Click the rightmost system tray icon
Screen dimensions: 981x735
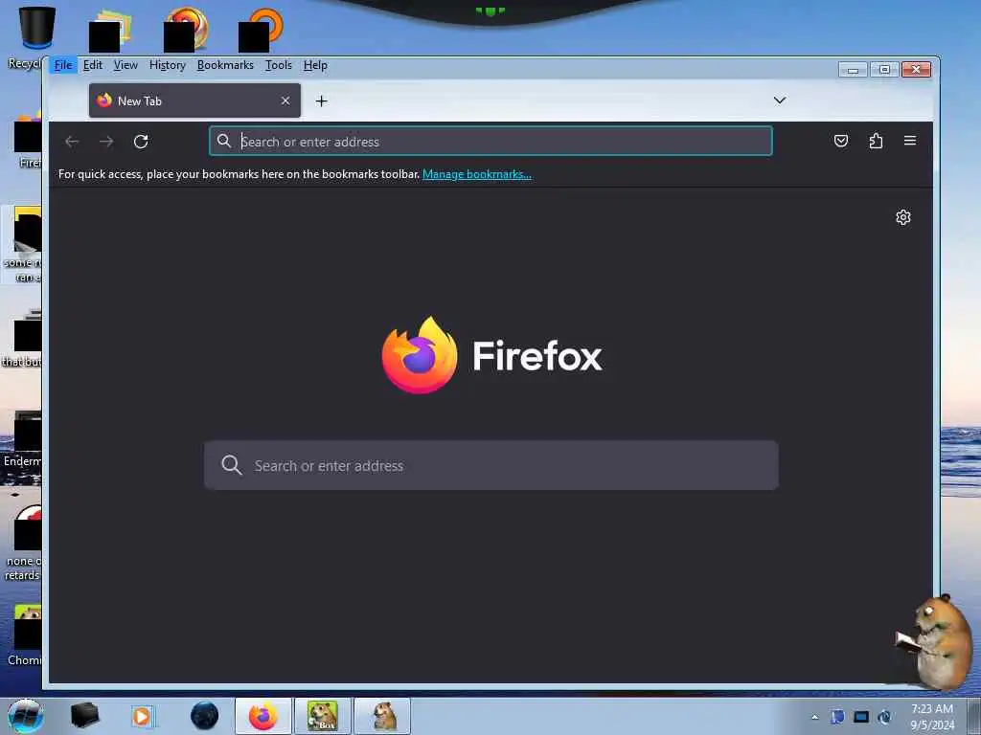884,717
